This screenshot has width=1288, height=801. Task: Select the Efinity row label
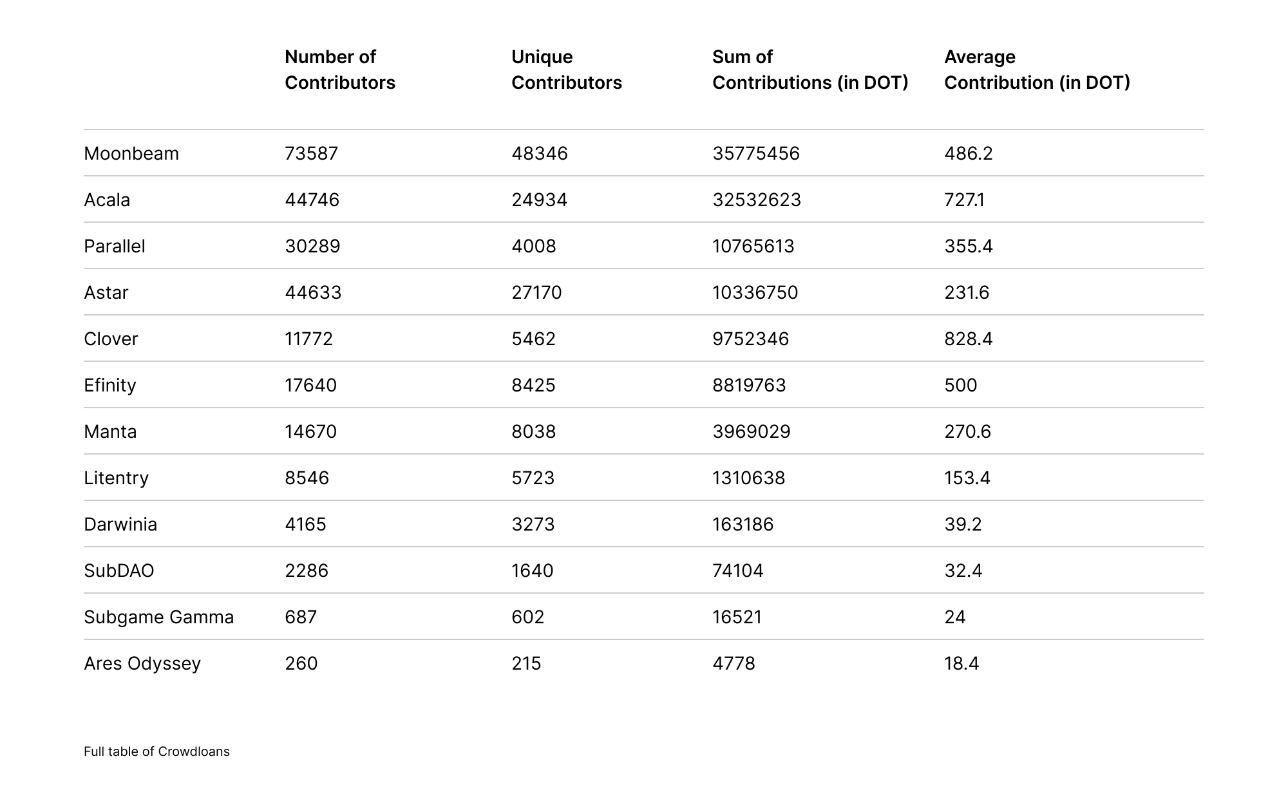110,385
